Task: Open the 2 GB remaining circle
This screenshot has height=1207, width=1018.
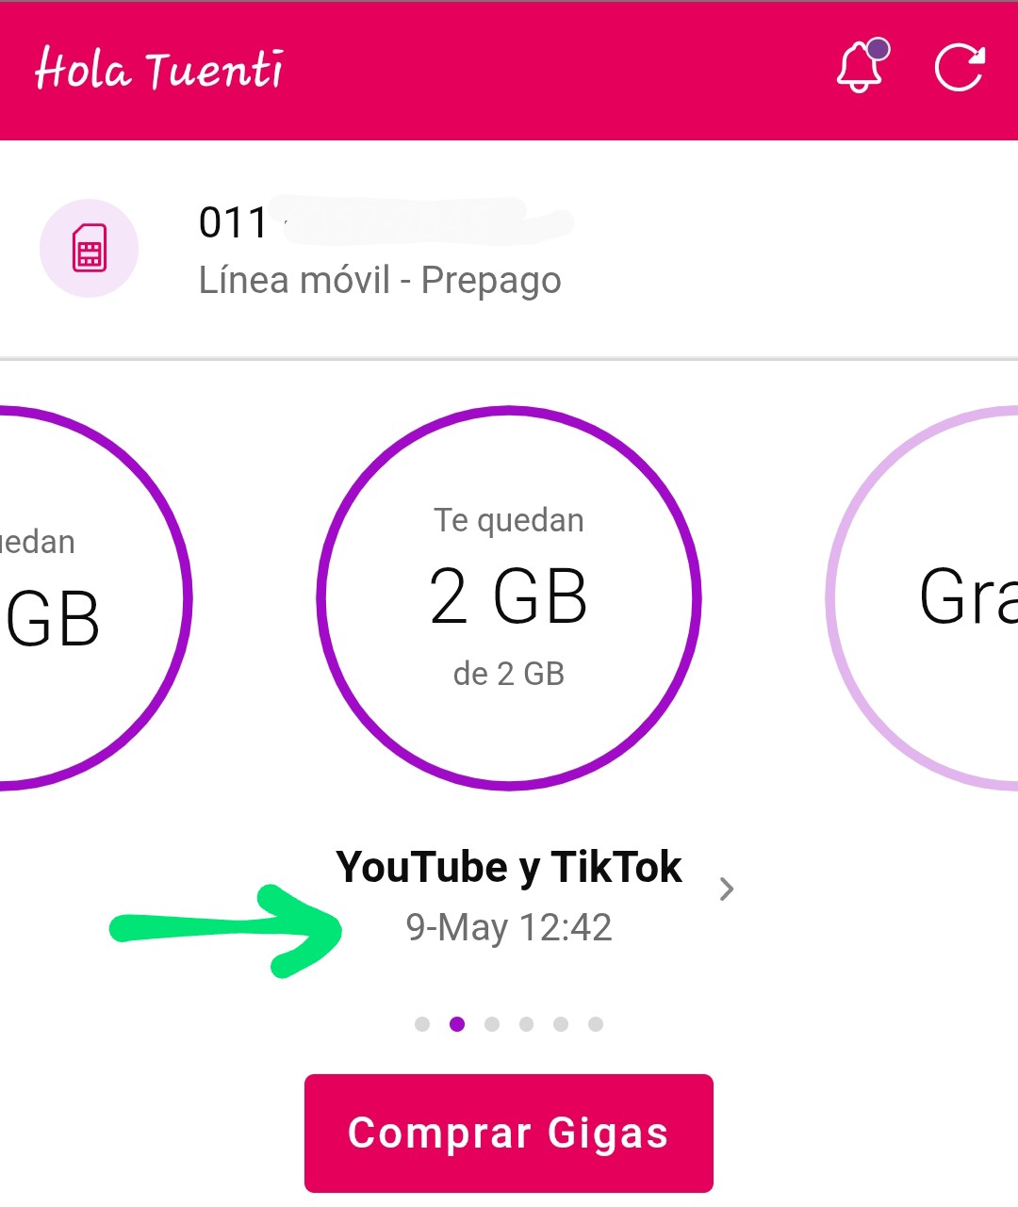Action: (509, 598)
